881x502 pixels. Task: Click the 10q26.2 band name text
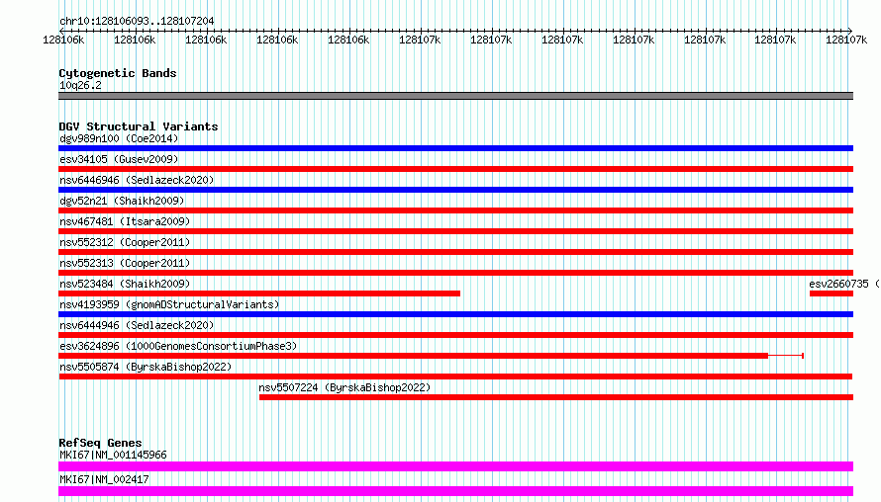[x=80, y=85]
